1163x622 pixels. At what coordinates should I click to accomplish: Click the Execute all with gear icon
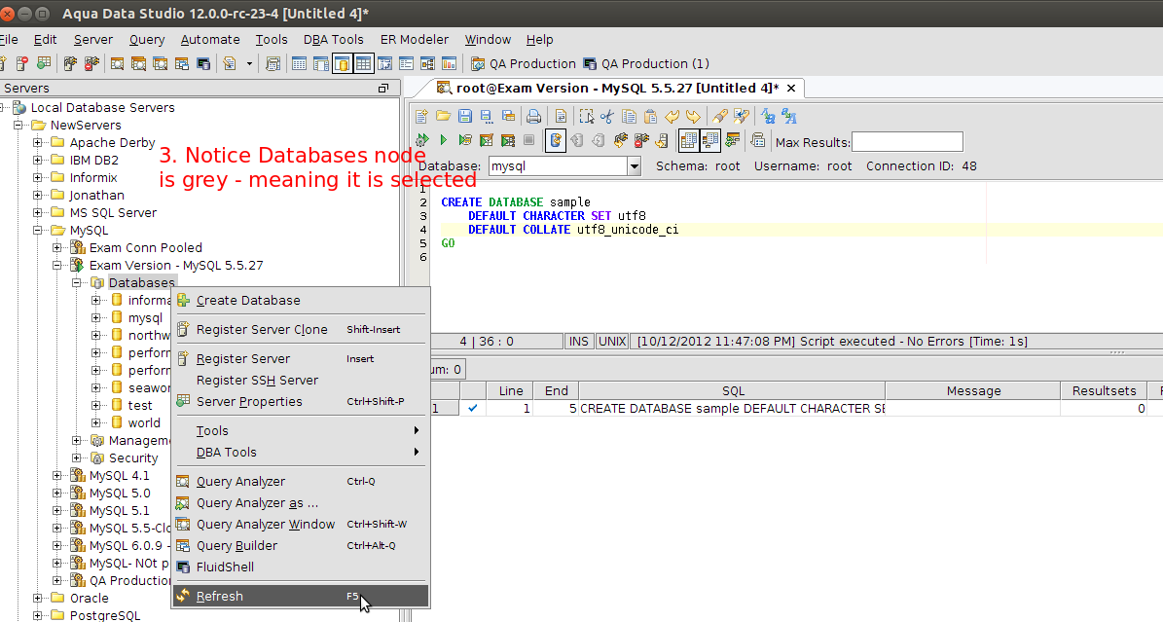tap(422, 139)
